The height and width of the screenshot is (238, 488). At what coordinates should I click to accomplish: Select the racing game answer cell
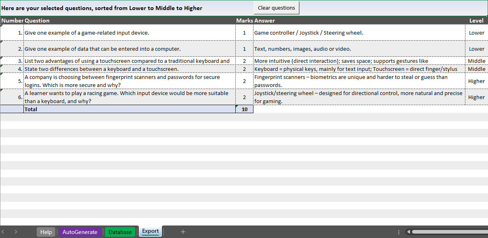(359, 97)
